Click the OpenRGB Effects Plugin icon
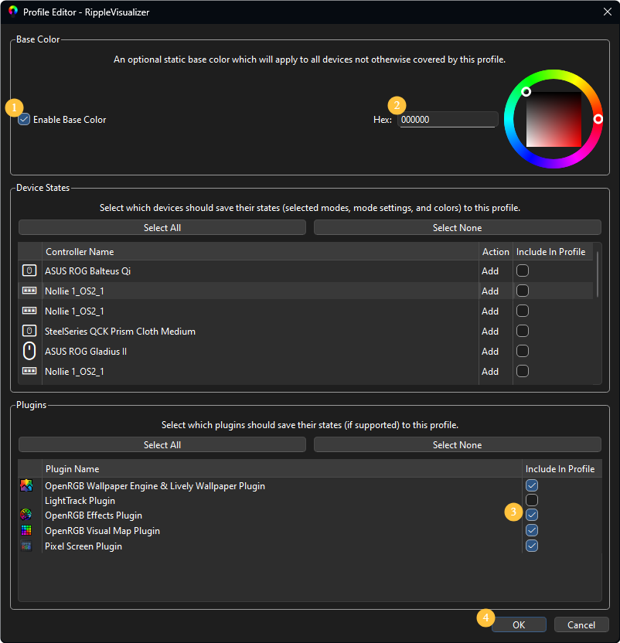This screenshot has width=620, height=643. click(x=26, y=515)
